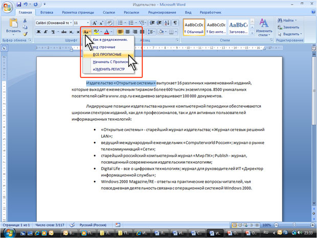
Task: Switch to Вставка ribbon tab
Action: (47, 12)
